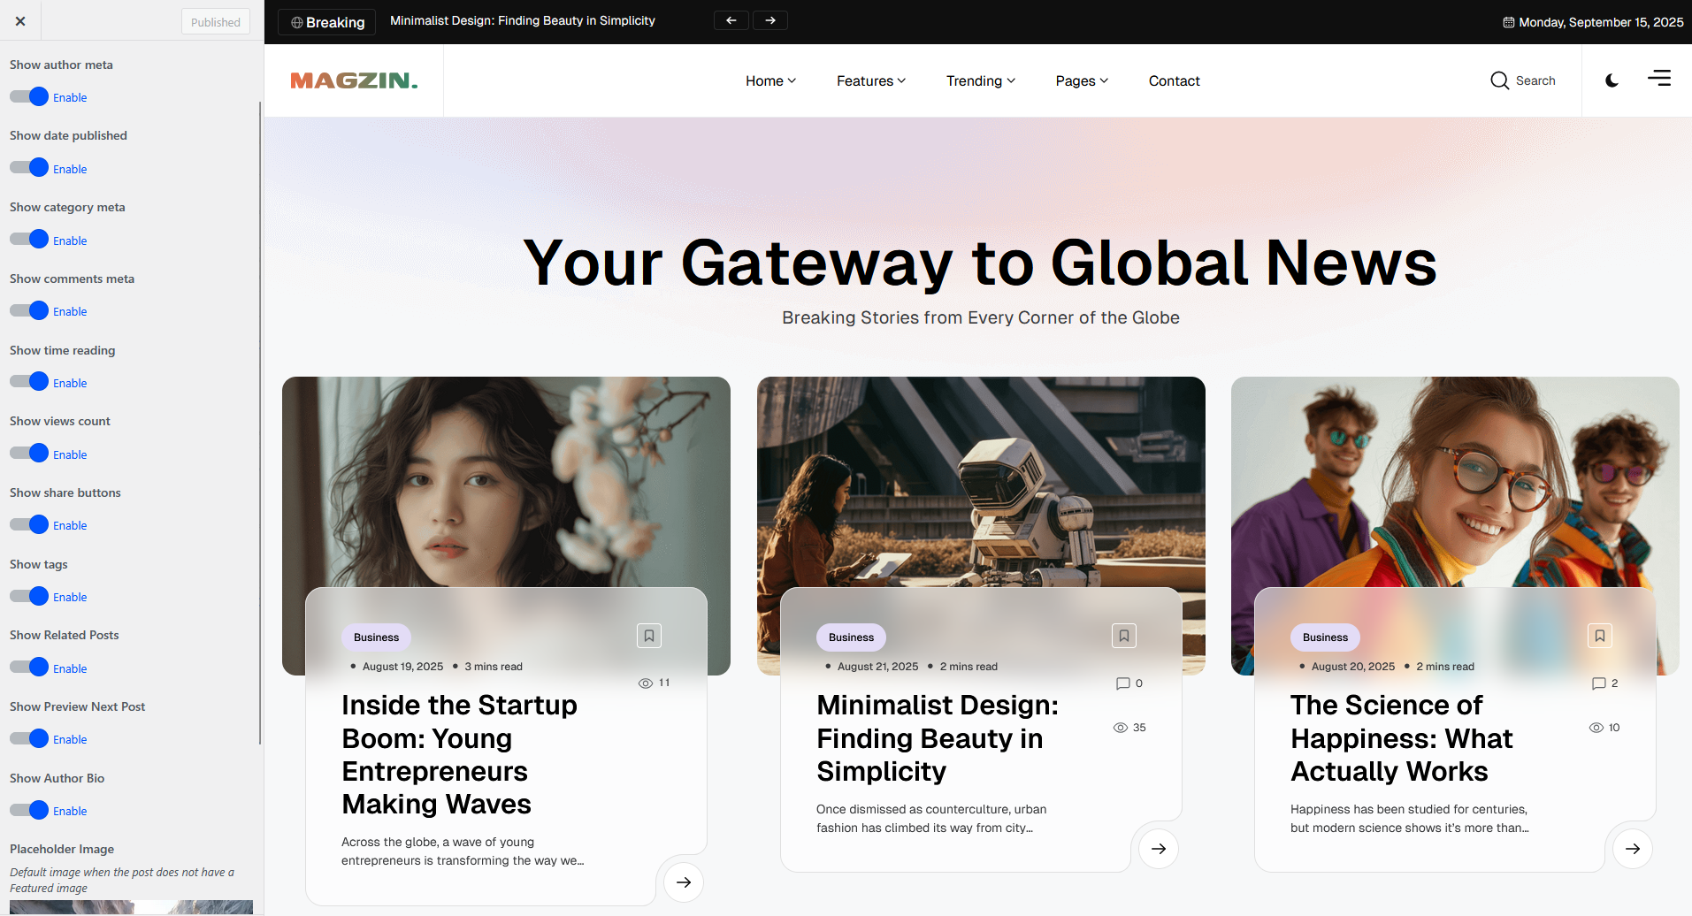Expand the Home dropdown menu
This screenshot has width=1692, height=916.
pos(770,80)
